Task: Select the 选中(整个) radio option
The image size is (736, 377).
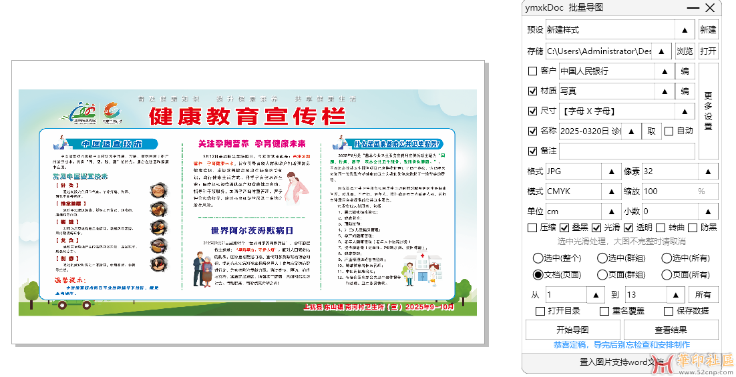Action: pos(538,258)
